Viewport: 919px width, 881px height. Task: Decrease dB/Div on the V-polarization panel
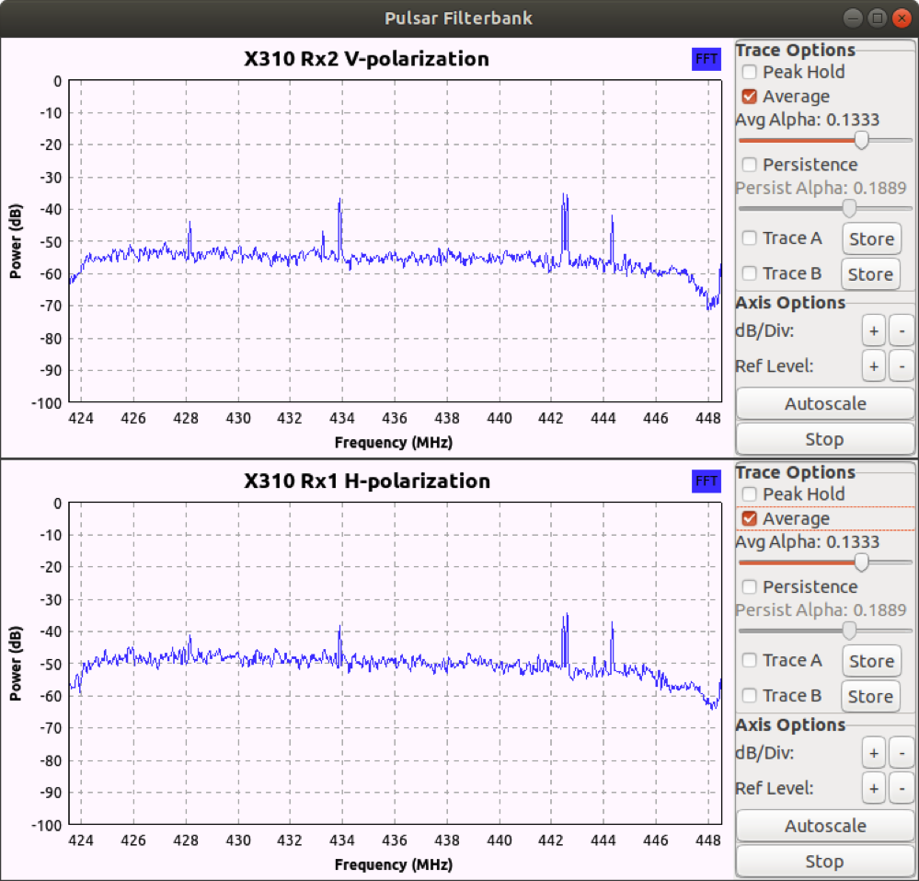coord(902,330)
